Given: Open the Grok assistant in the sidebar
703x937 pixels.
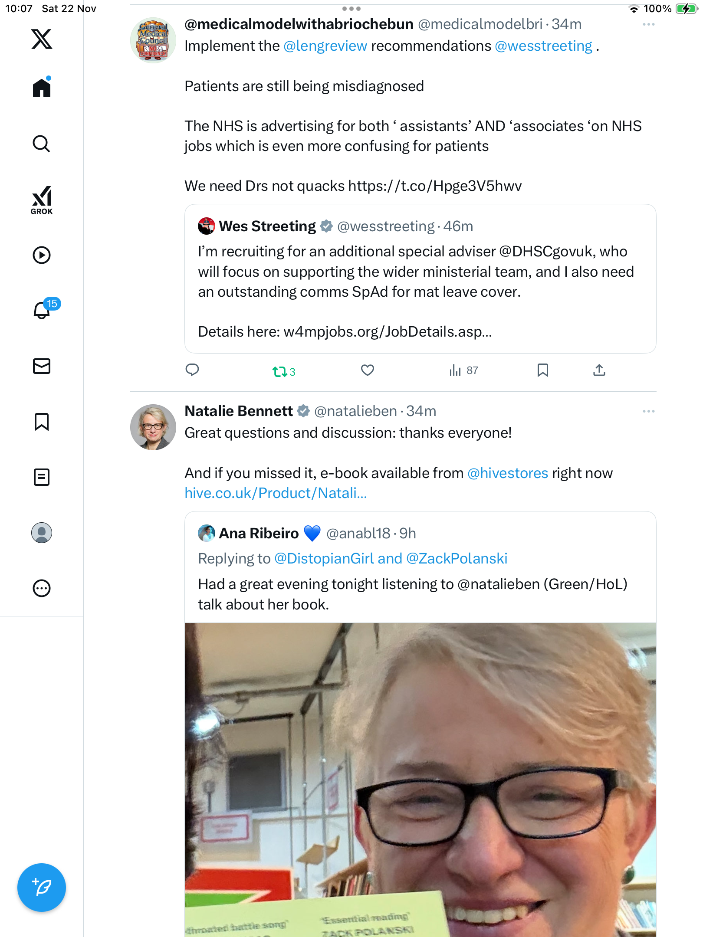Looking at the screenshot, I should [x=42, y=200].
